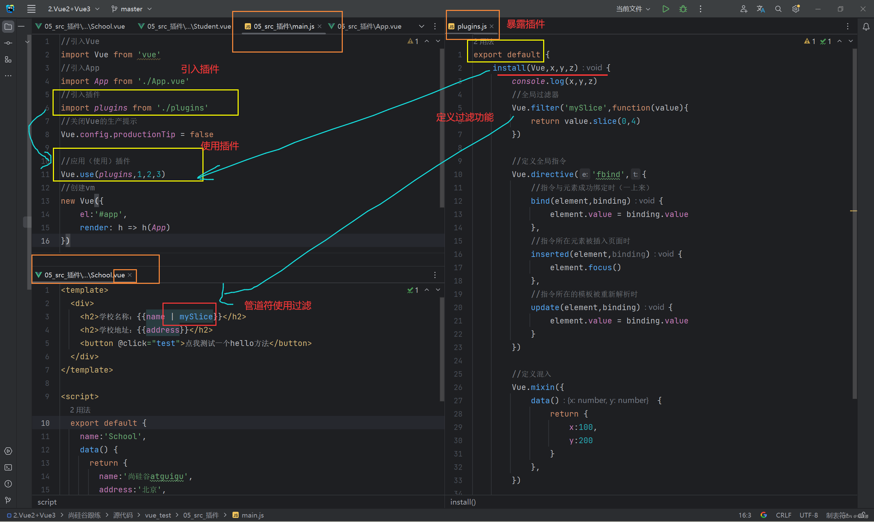Run the current file with green play icon

pos(665,9)
